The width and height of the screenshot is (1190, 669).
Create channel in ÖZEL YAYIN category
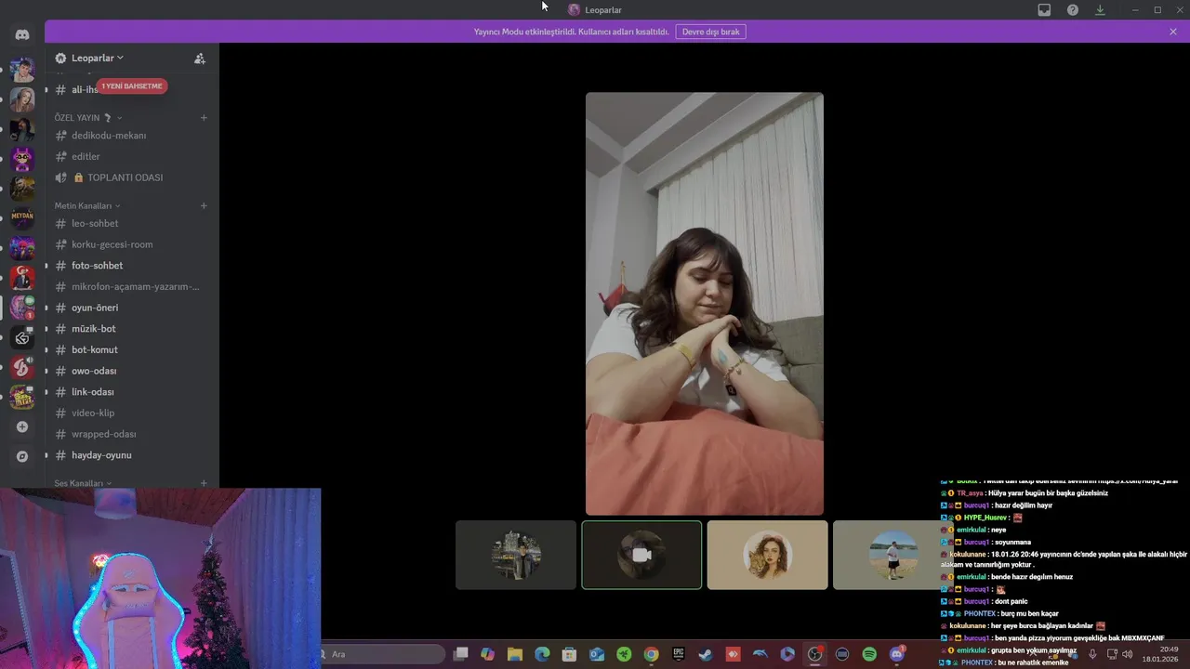coord(204,117)
